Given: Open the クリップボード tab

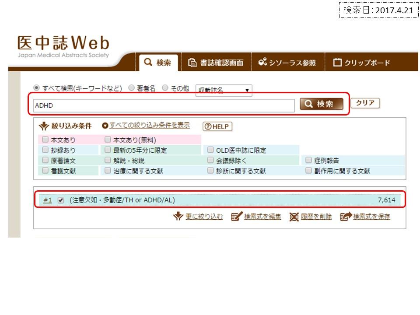Looking at the screenshot, I should click(x=362, y=63).
